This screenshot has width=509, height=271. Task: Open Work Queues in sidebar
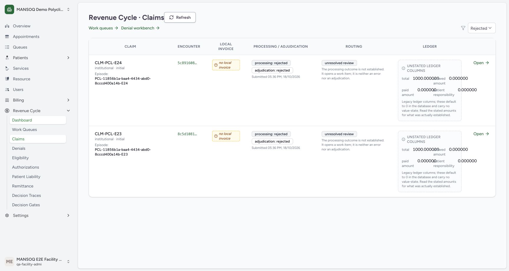tap(38, 129)
